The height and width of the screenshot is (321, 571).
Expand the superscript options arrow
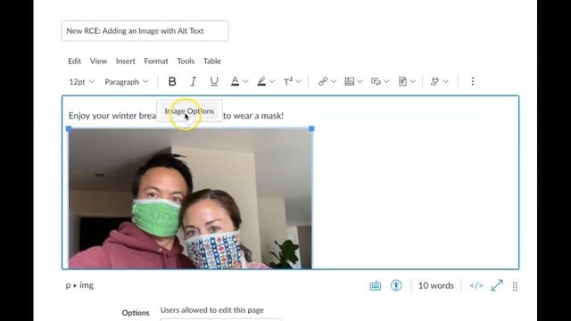coord(299,81)
